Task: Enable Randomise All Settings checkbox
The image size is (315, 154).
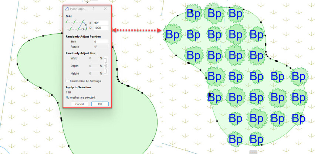Action: coord(67,81)
